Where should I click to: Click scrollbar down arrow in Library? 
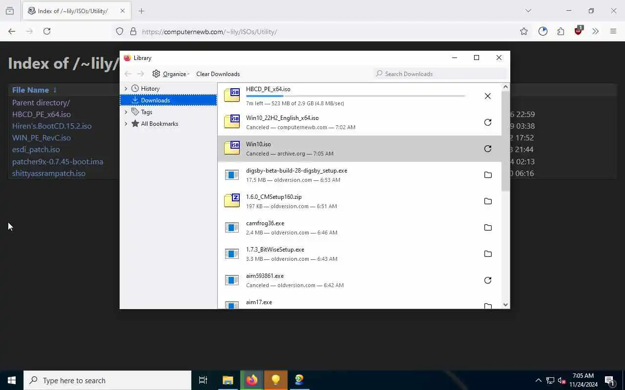(505, 305)
